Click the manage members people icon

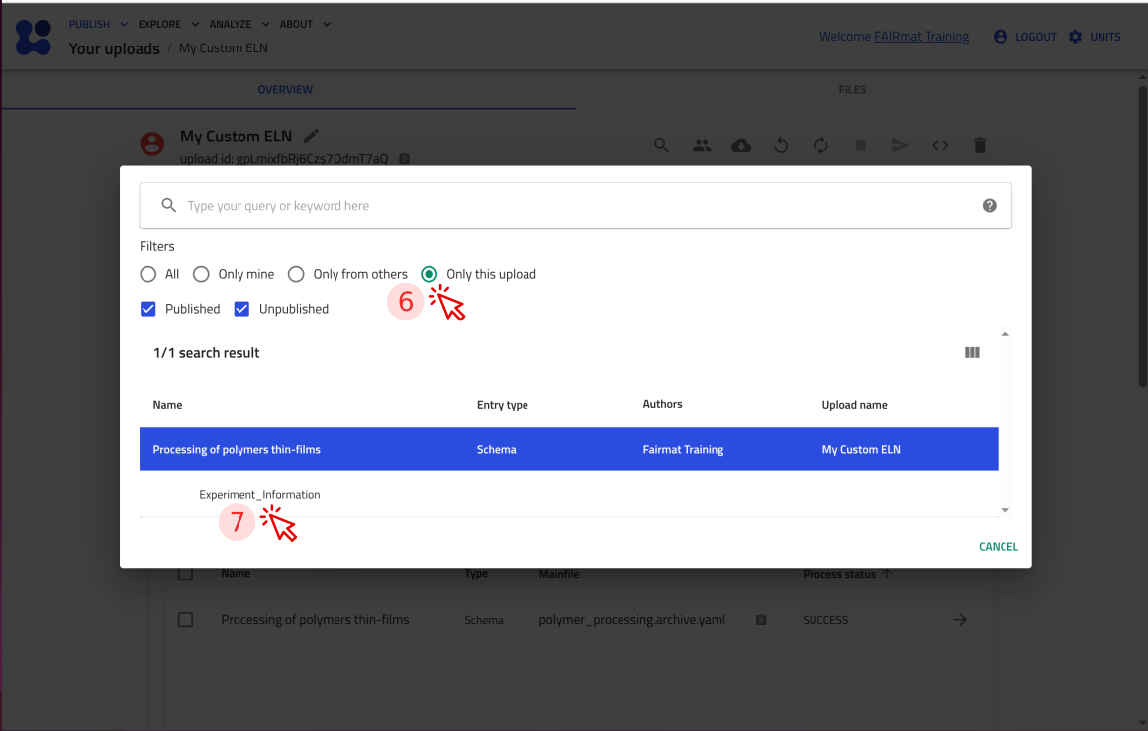[x=702, y=145]
